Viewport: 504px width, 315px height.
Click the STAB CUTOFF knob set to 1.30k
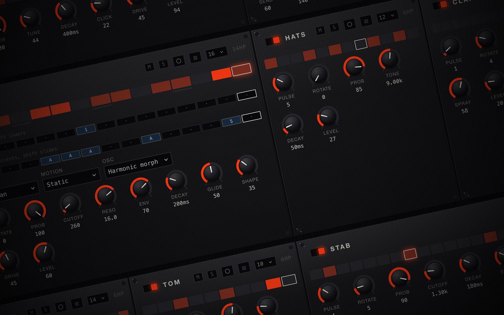click(434, 270)
